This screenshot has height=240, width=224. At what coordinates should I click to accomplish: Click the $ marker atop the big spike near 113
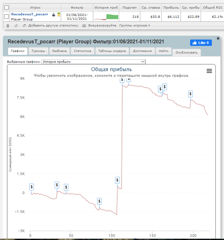point(122,80)
